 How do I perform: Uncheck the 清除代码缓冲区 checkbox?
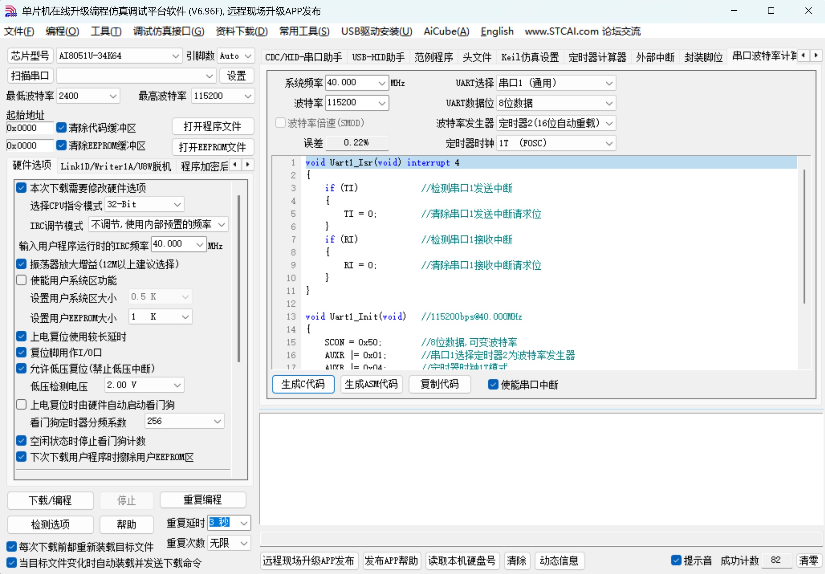click(x=61, y=127)
